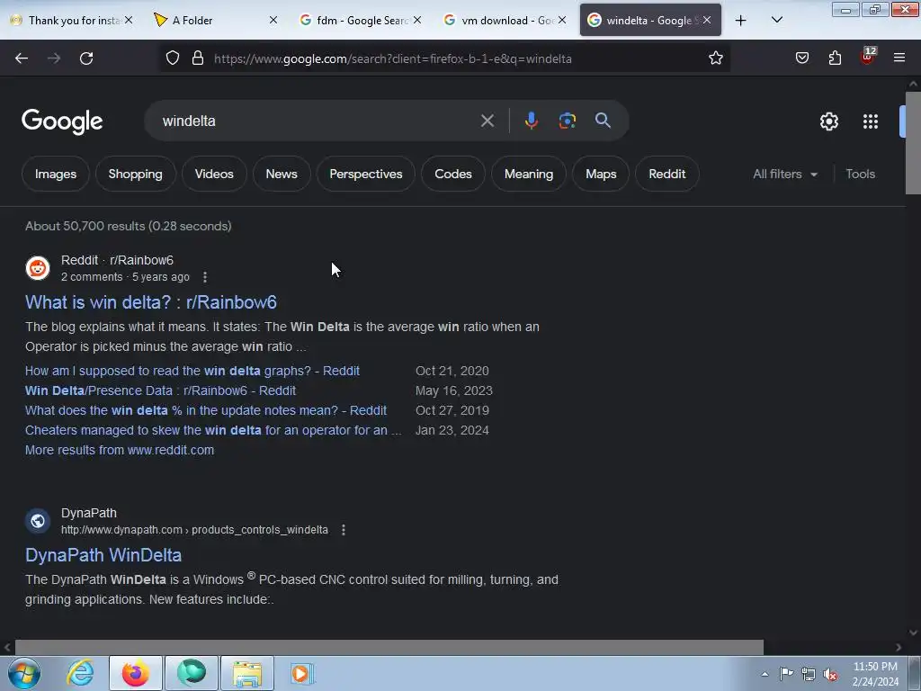Image resolution: width=921 pixels, height=691 pixels.
Task: Open a new browser tab
Action: (x=741, y=21)
